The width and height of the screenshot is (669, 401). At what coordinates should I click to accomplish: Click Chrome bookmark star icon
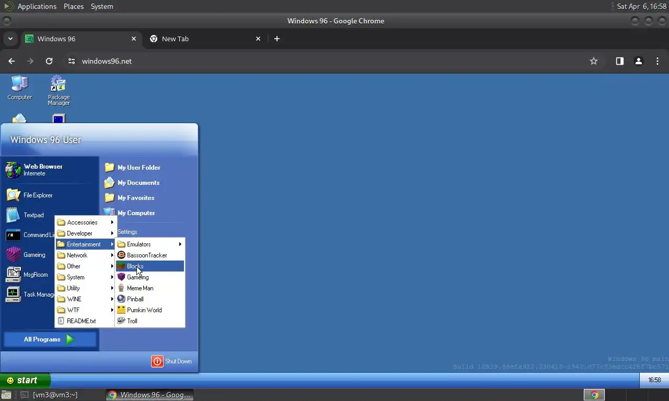594,61
